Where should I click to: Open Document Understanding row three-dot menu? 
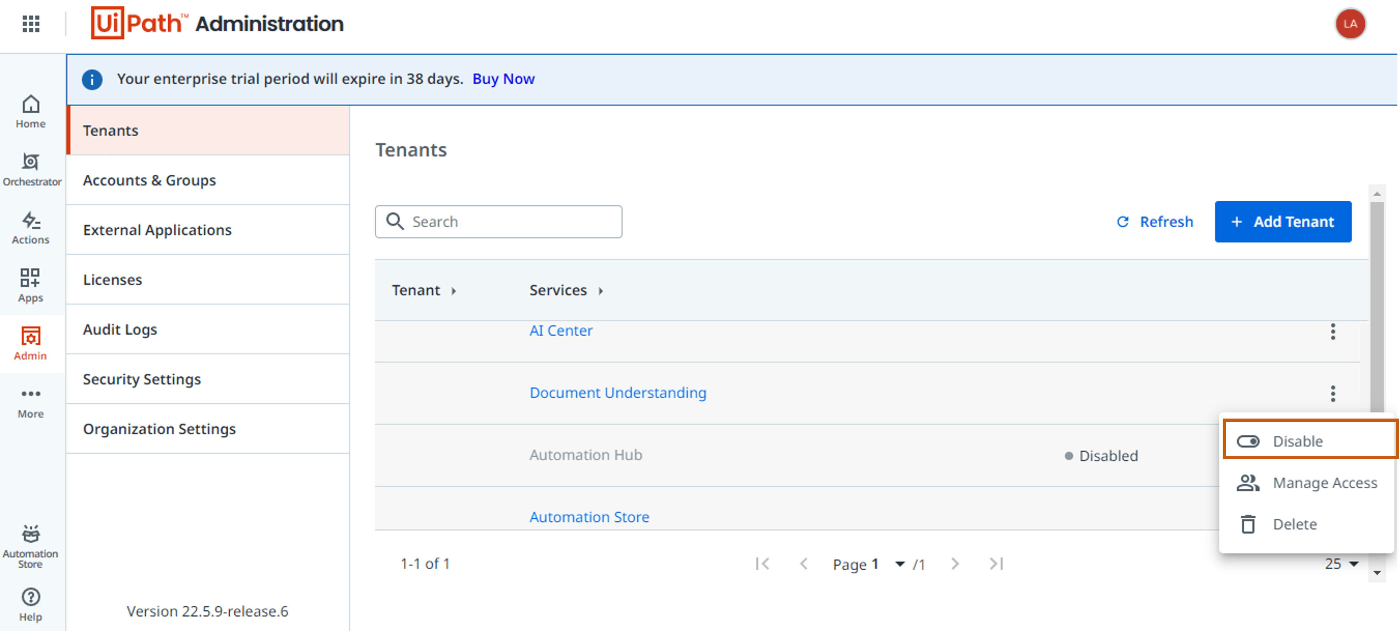(x=1332, y=394)
